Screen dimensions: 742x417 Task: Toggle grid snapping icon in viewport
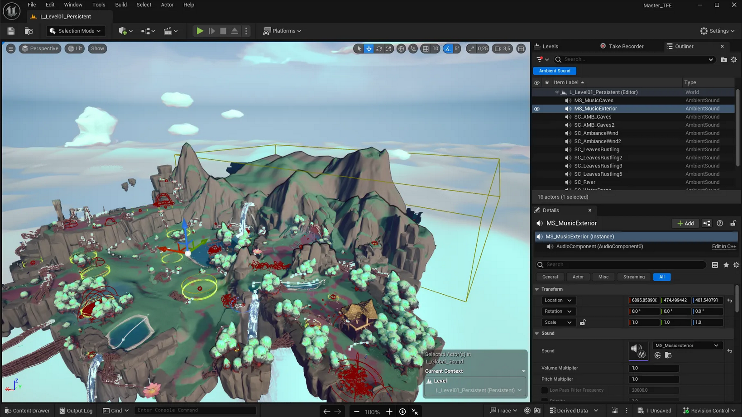pyautogui.click(x=426, y=48)
